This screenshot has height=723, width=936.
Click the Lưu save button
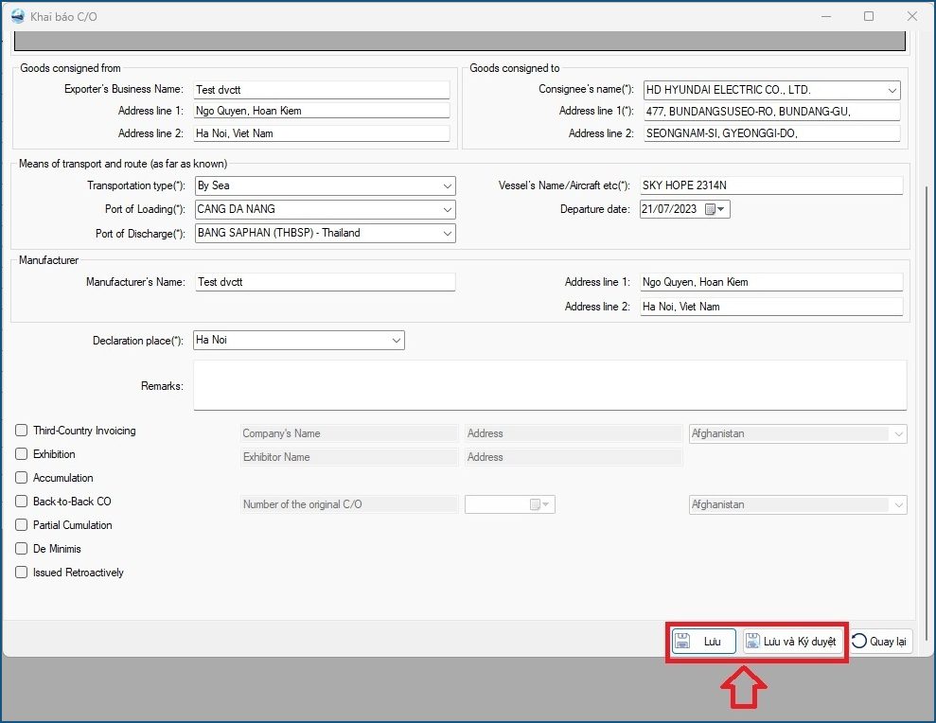pyautogui.click(x=703, y=642)
